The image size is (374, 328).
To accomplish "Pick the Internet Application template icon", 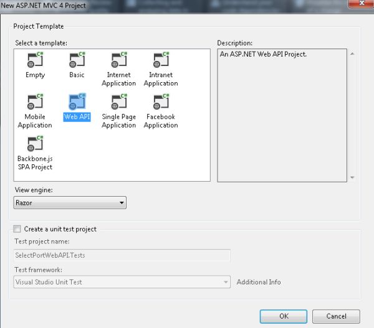I will click(119, 60).
